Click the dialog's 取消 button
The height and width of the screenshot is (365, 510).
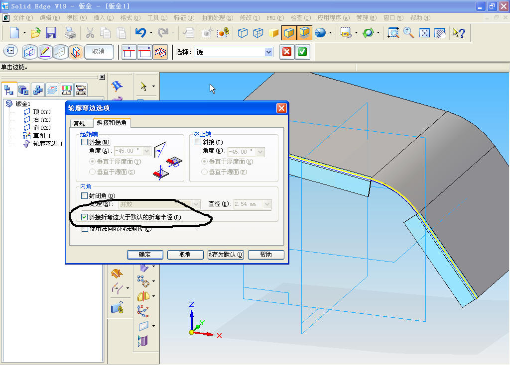pyautogui.click(x=185, y=255)
